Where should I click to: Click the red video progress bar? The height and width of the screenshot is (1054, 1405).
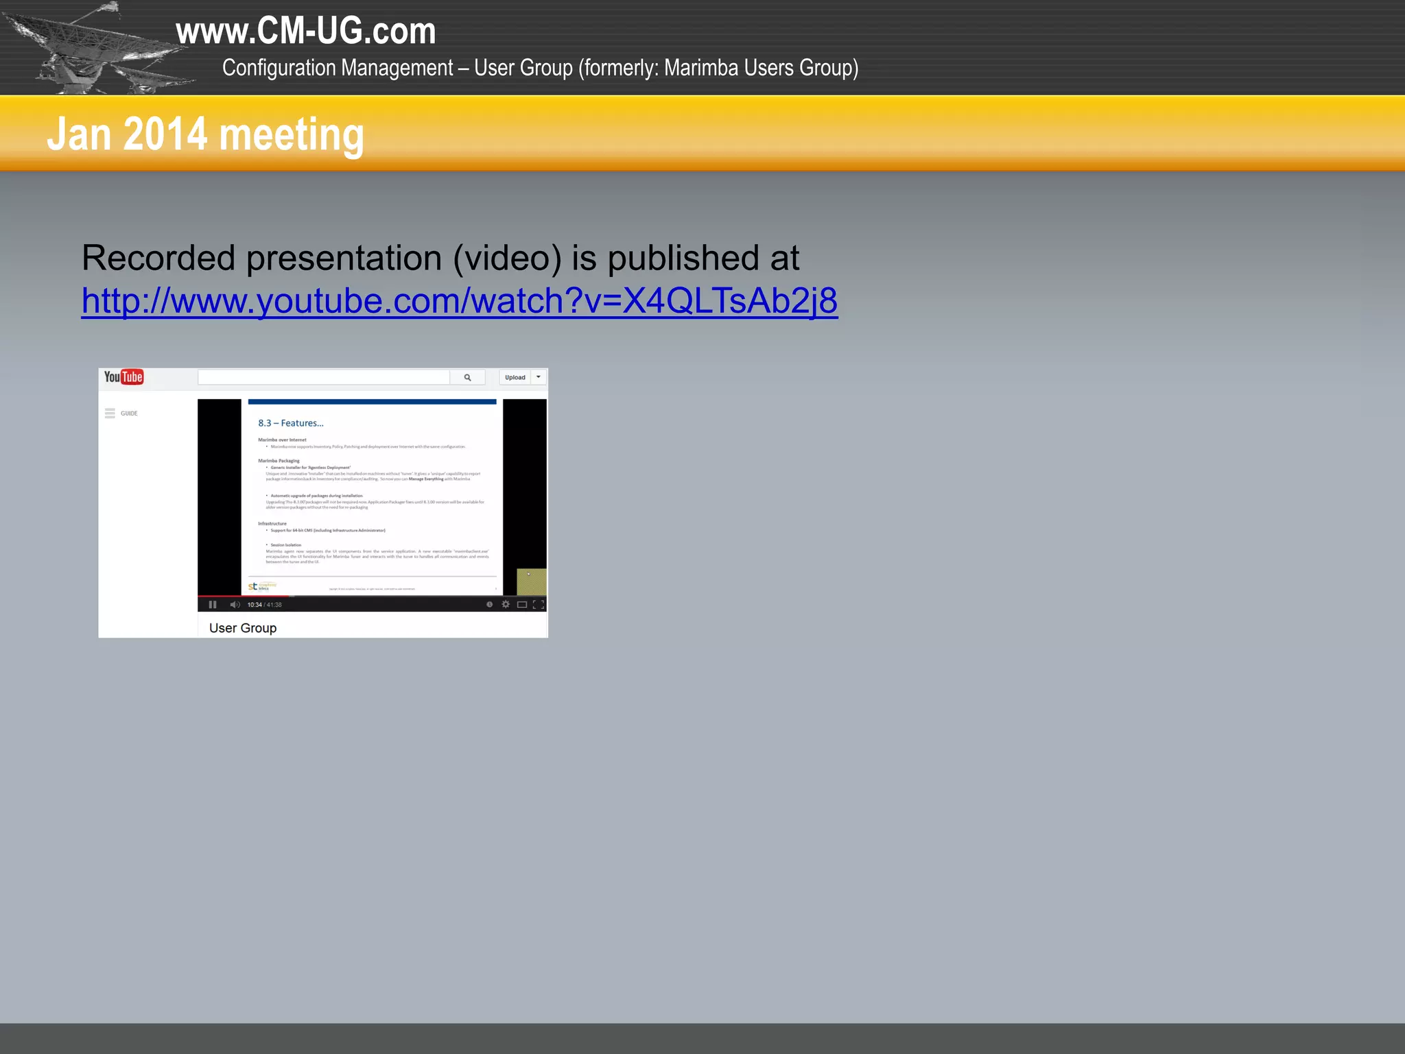(x=243, y=596)
